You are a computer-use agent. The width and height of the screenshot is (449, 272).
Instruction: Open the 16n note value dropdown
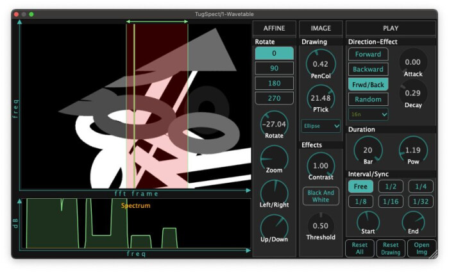pyautogui.click(x=368, y=114)
